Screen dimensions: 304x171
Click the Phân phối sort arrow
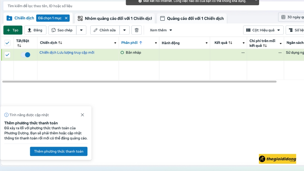(x=141, y=43)
